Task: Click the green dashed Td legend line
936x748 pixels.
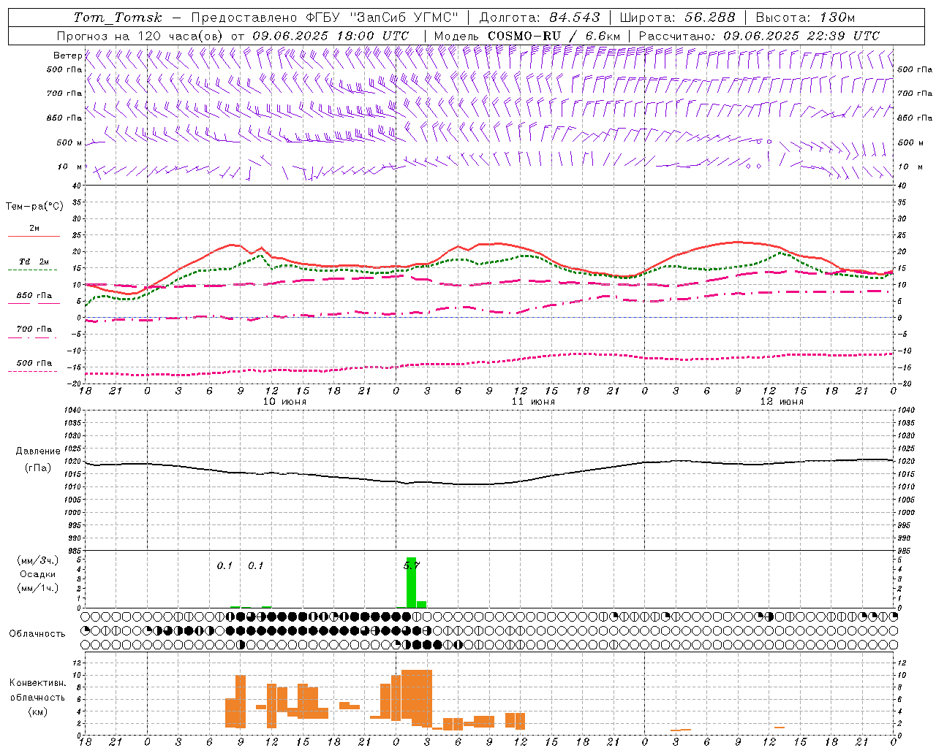Action: click(32, 270)
